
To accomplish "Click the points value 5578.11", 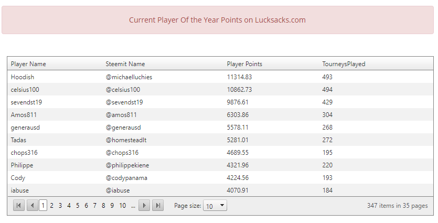I will pyautogui.click(x=238, y=128).
